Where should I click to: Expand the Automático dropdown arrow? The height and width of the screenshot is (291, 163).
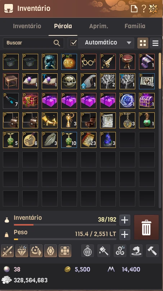pos(129,43)
